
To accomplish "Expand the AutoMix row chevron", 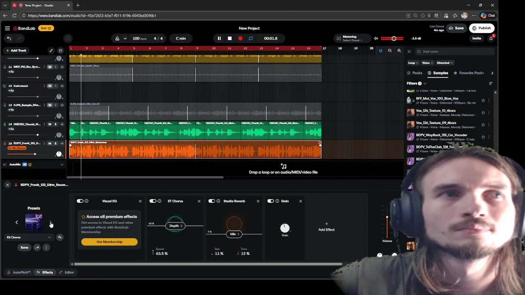I will pos(62,165).
